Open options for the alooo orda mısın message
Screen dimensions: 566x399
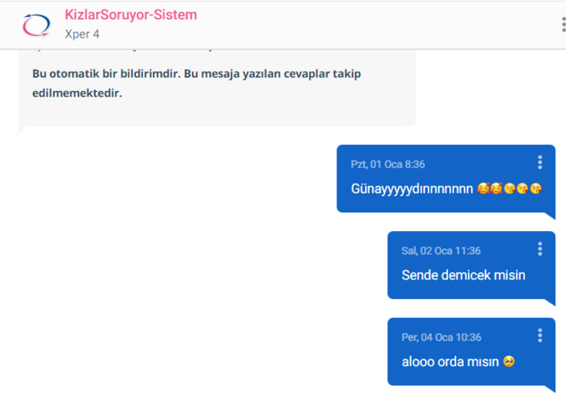click(x=540, y=336)
